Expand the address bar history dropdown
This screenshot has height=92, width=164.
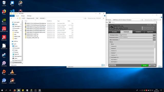(x=84, y=18)
